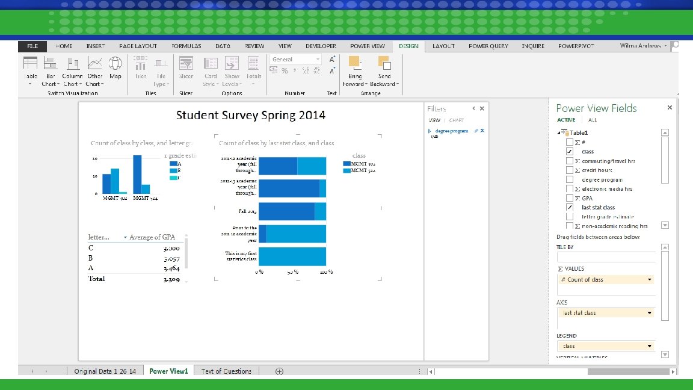Switch to Original Data 1 26 14 sheet

[105, 371]
